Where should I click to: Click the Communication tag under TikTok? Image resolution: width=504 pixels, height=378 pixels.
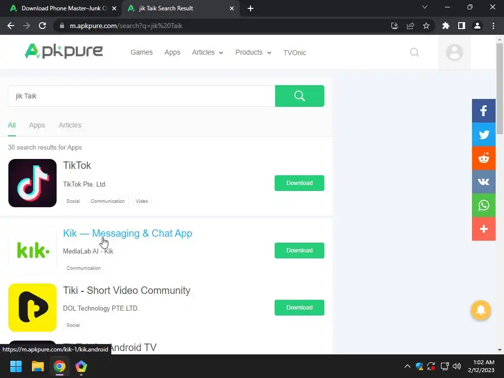point(108,201)
